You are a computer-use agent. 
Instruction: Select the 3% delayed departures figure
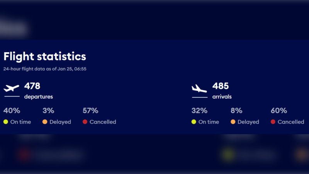48,111
